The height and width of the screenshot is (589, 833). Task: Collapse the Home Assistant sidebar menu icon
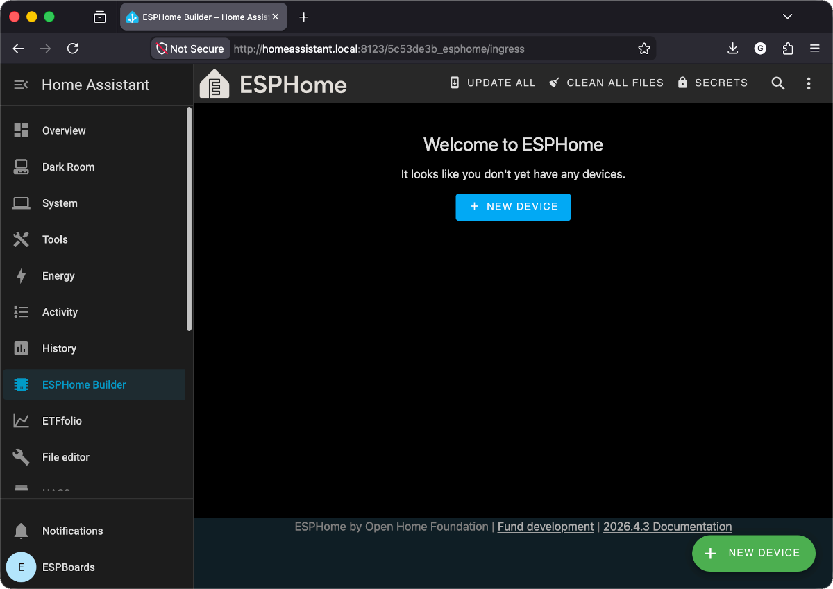point(21,85)
